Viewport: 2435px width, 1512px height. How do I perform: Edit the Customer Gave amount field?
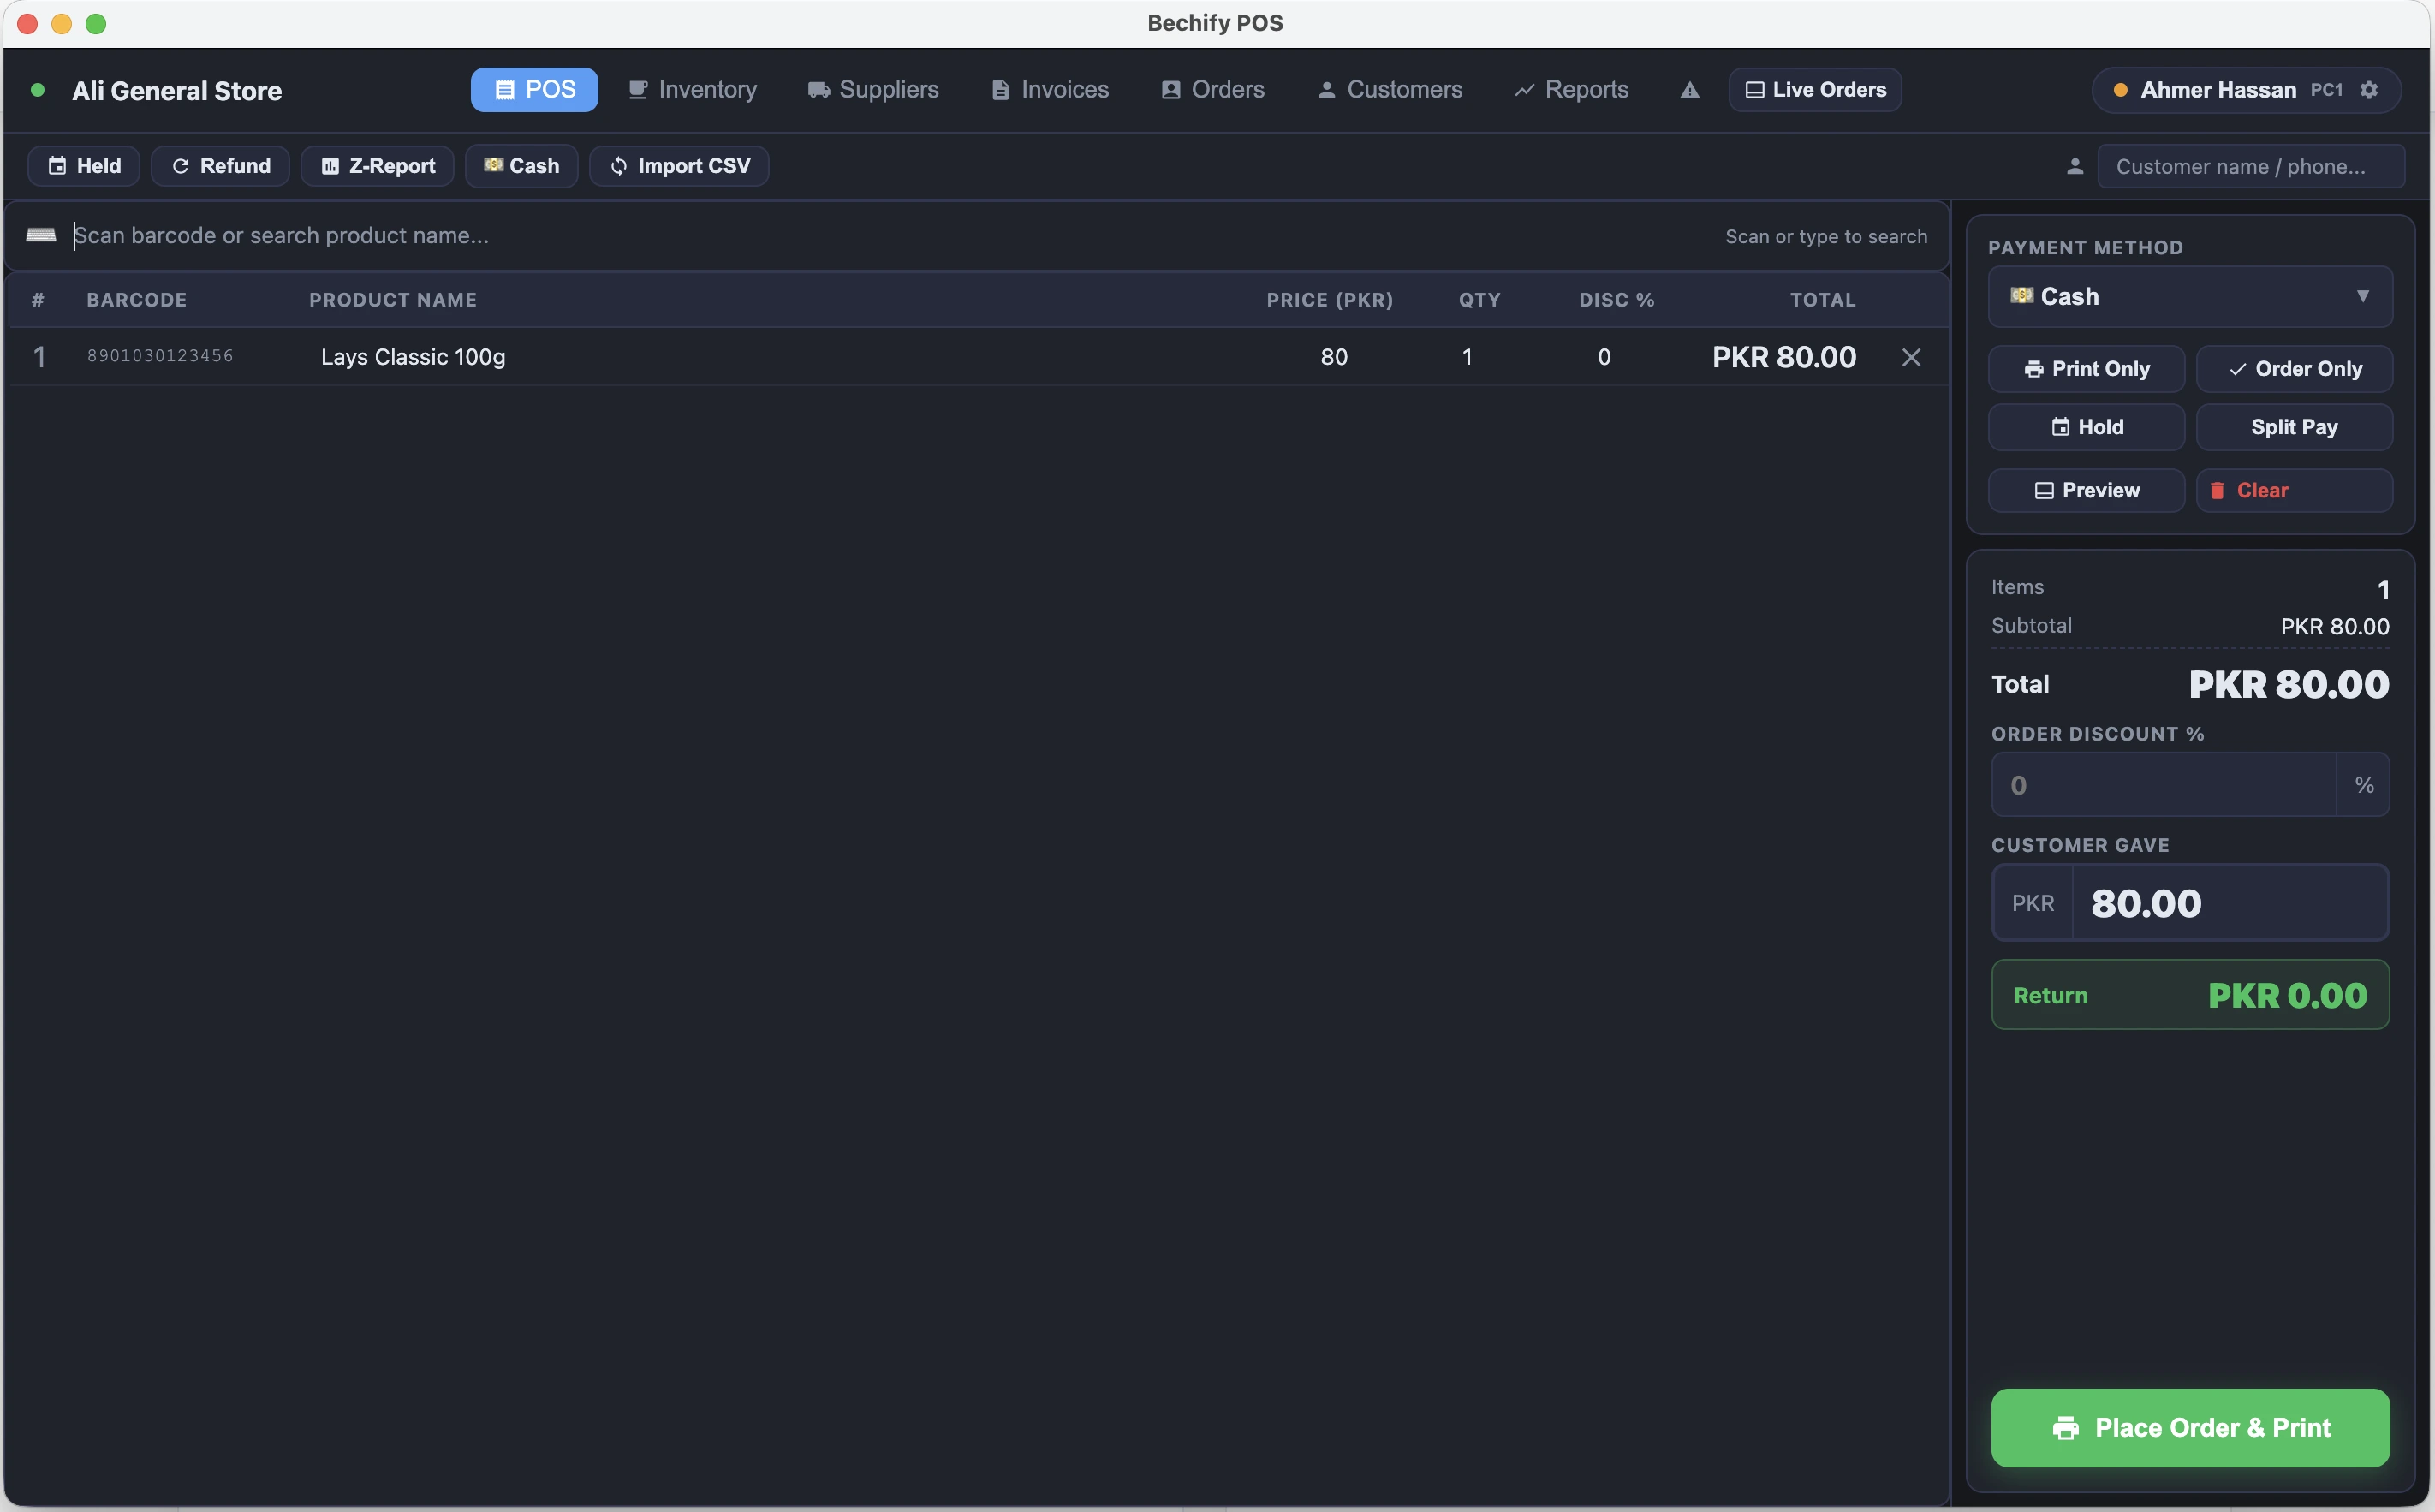tap(2230, 903)
